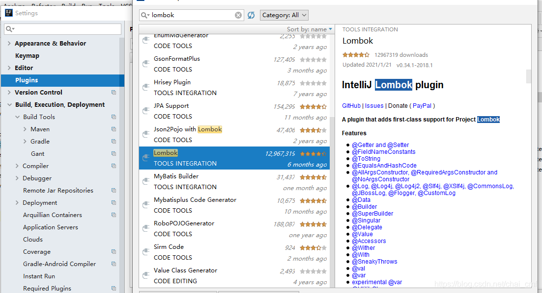
Task: Open the @Builder feature link
Action: tap(364, 206)
